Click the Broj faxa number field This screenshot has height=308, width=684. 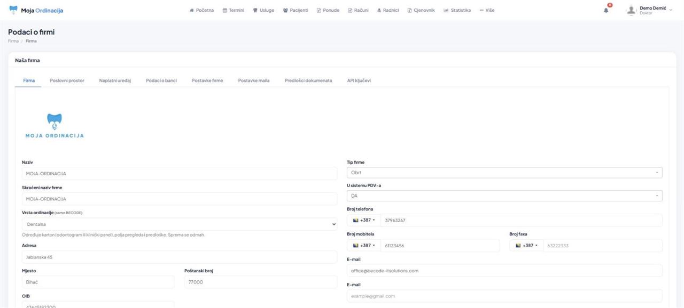[x=603, y=245]
